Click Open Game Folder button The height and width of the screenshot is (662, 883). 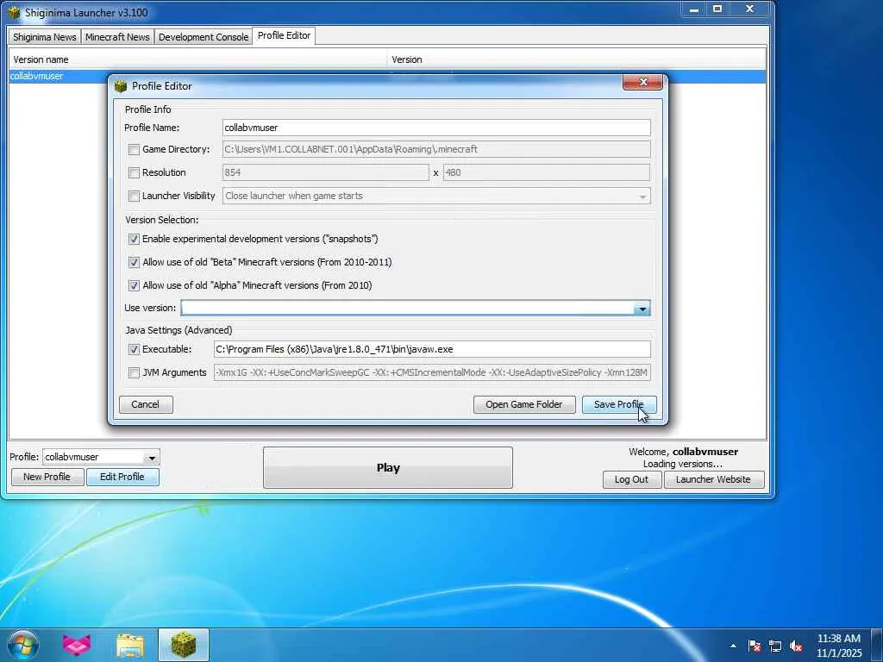[523, 405]
